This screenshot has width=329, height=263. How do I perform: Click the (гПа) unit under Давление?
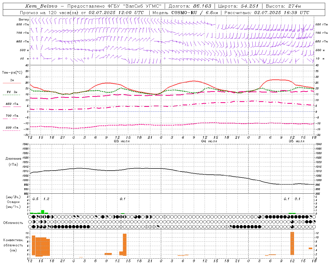pyautogui.click(x=13, y=165)
